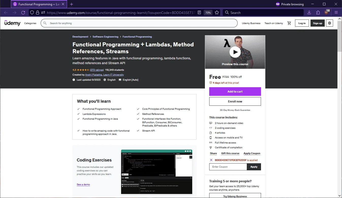Open uBlock Origin extension icon
The height and width of the screenshot is (198, 342).
(x=327, y=12)
